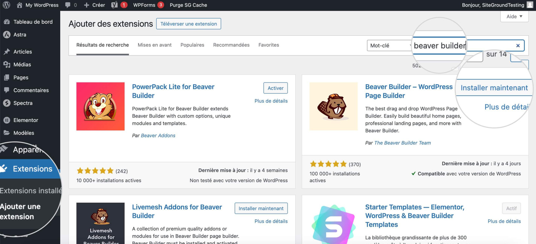Open My WordPress site link
536x244 pixels.
tap(42, 5)
